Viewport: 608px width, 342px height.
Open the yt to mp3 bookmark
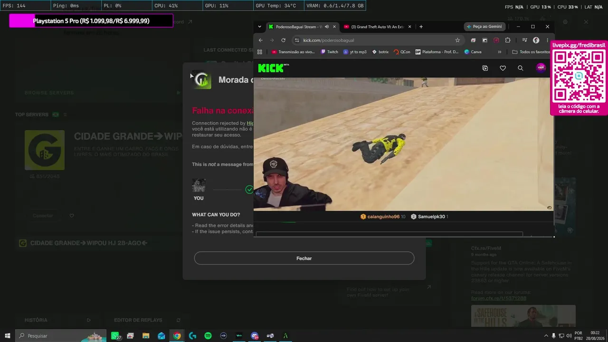pyautogui.click(x=355, y=52)
